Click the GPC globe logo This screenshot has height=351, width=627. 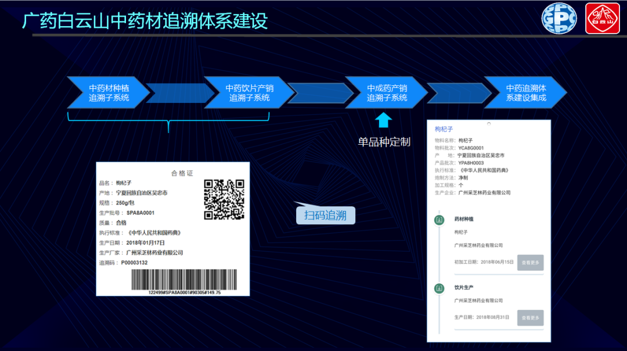[559, 19]
